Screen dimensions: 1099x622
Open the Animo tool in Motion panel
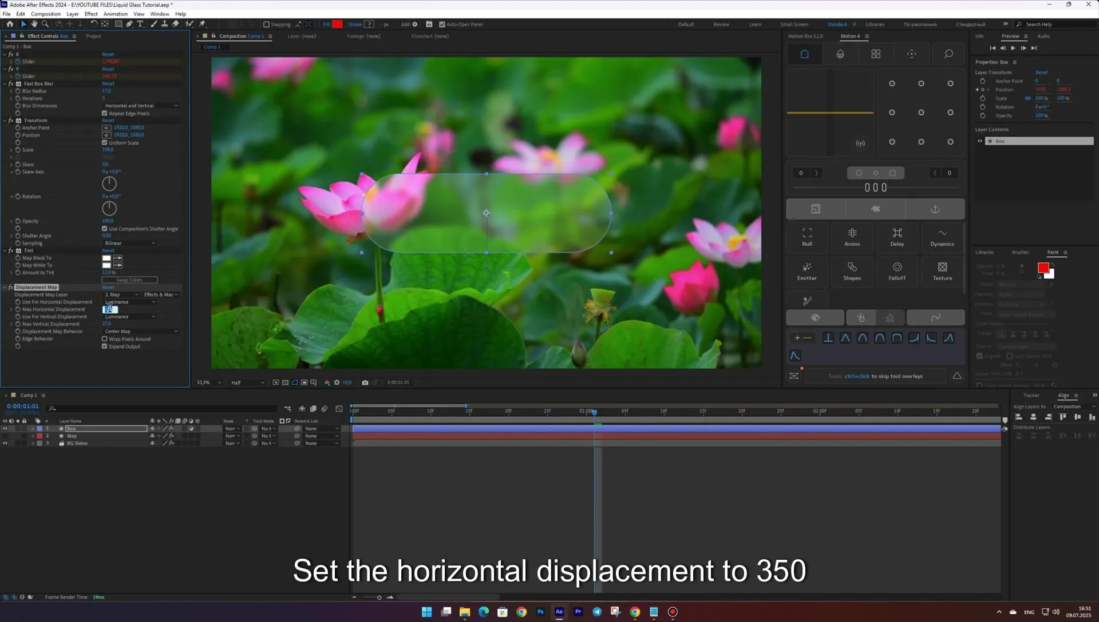[852, 237]
